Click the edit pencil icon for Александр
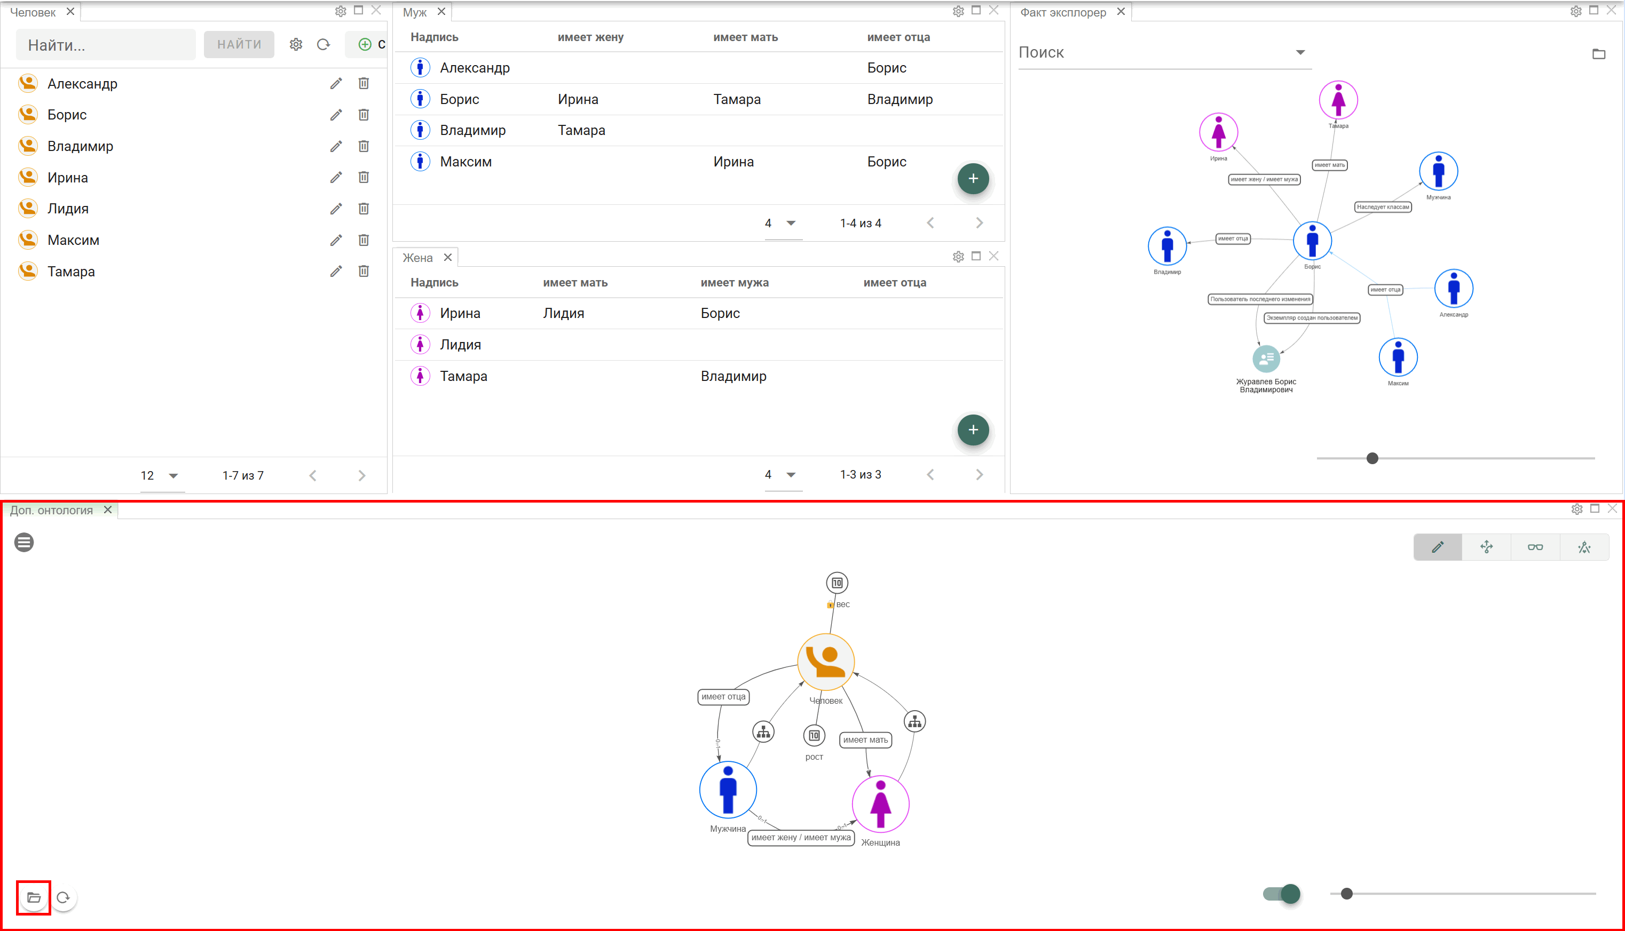Screen dimensions: 1625x931 (336, 84)
